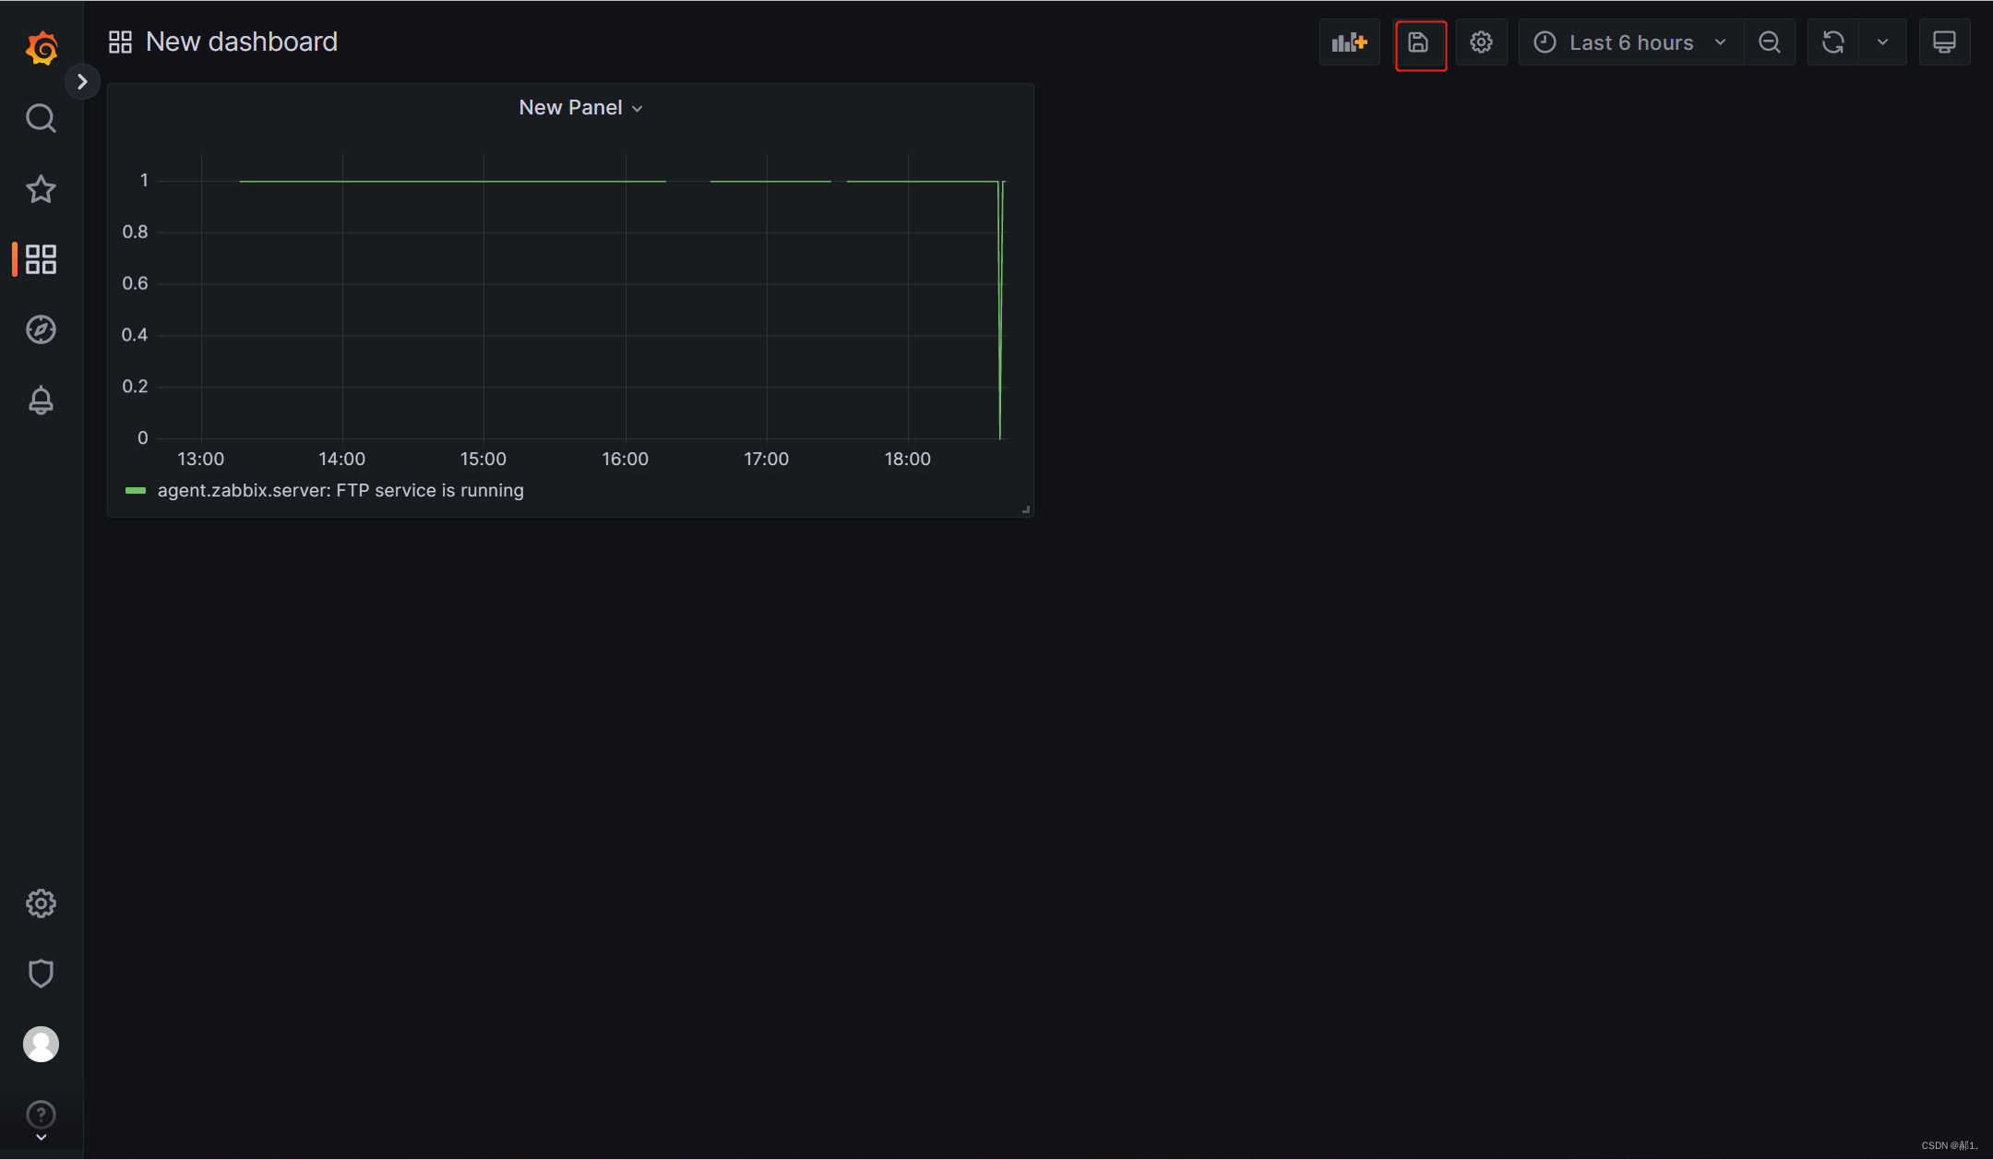Viewport: 1993px width, 1160px height.
Task: Expand the auto-refresh interval dropdown
Action: click(1882, 42)
